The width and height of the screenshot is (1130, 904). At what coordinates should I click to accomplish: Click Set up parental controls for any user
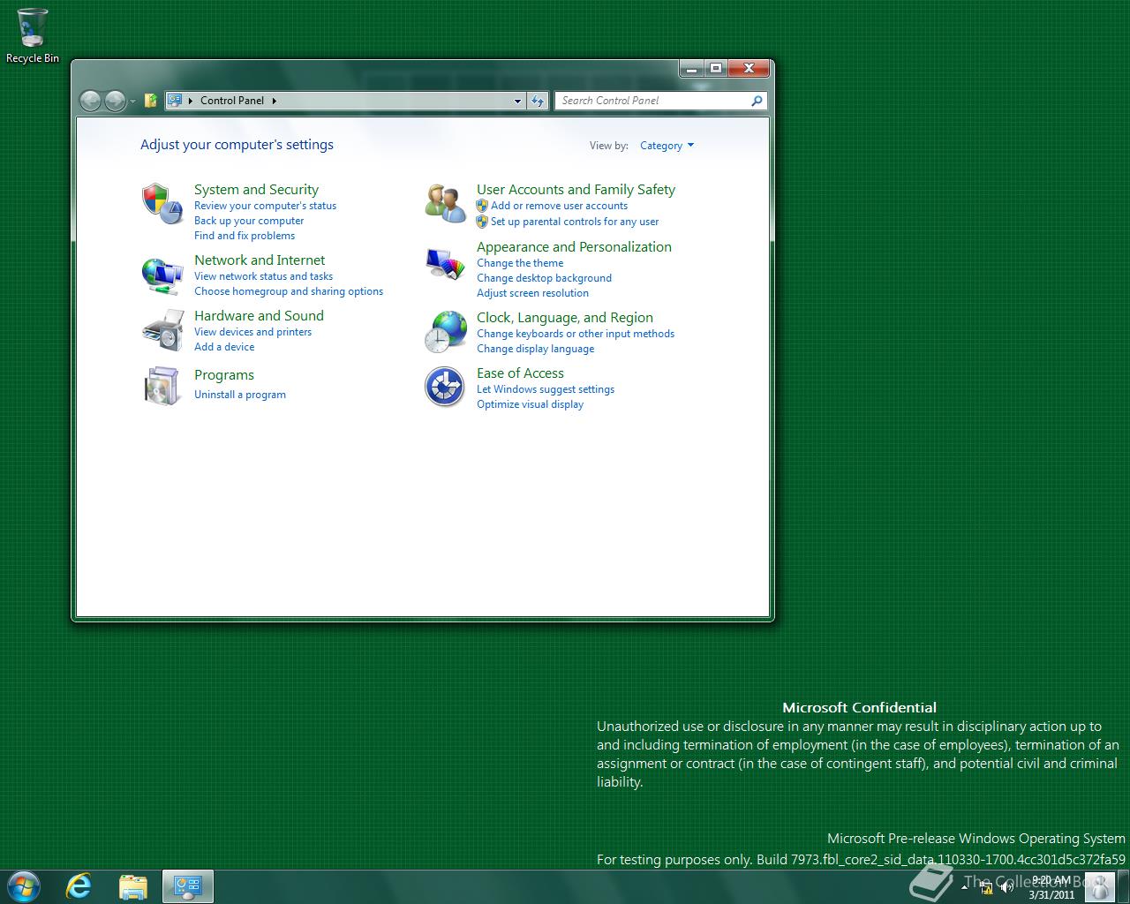click(x=575, y=222)
